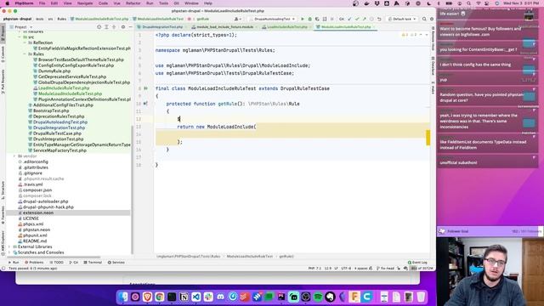Open README.md in project tree
Screen dimensions: 544x306
pyautogui.click(x=35, y=241)
